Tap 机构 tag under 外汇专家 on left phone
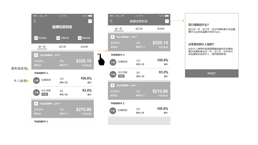 click(x=45, y=94)
